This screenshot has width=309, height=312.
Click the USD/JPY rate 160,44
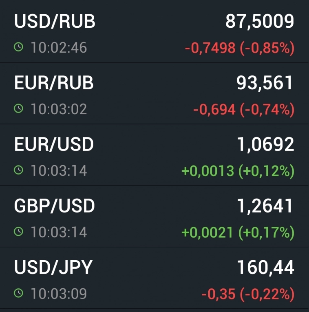coord(265,268)
